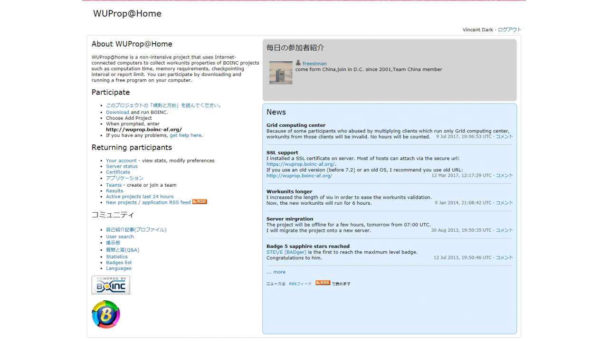Open http://wuprop.boinc-af.org/ link in SSL news
Viewport: 608px width, 342px height.
click(299, 176)
